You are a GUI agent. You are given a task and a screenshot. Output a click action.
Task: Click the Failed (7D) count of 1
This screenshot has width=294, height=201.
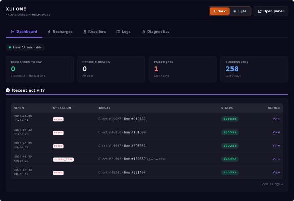pyautogui.click(x=156, y=69)
